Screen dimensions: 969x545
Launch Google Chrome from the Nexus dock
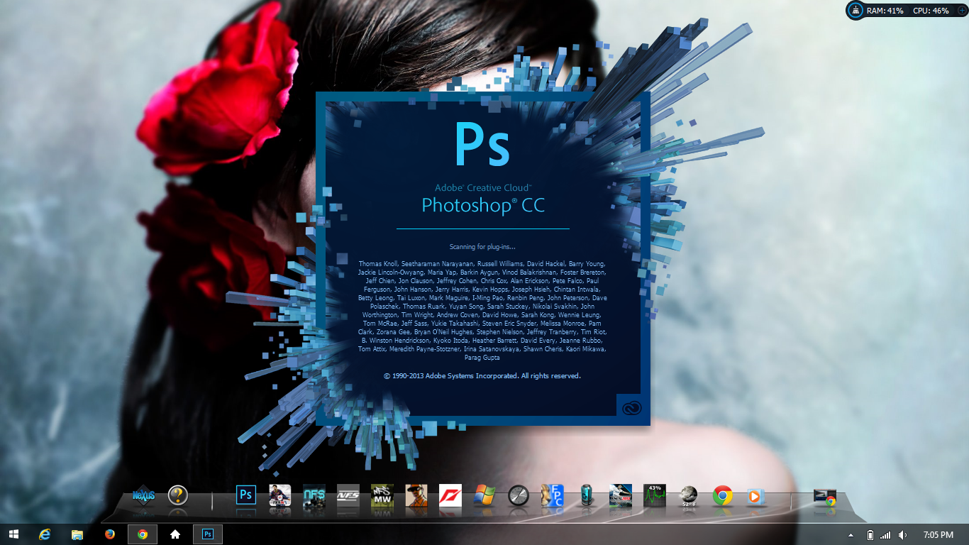723,495
